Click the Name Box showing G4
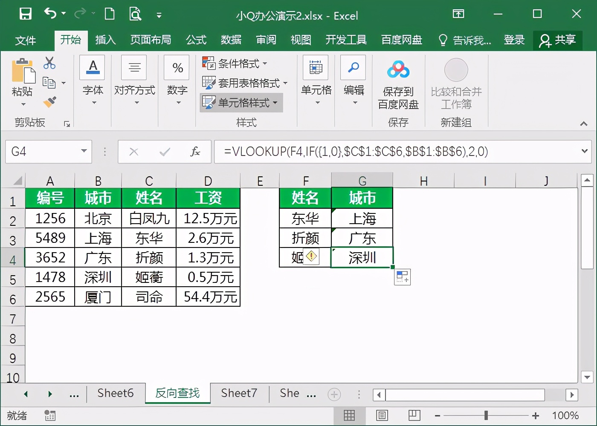 coord(43,152)
